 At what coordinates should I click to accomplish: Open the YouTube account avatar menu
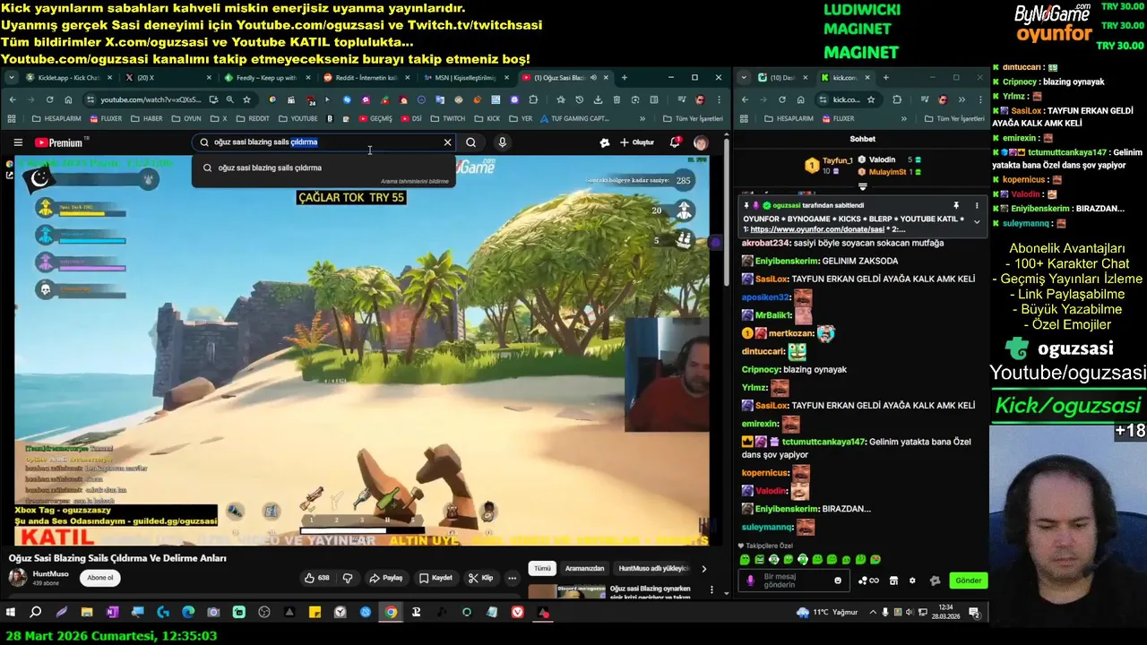click(x=701, y=142)
